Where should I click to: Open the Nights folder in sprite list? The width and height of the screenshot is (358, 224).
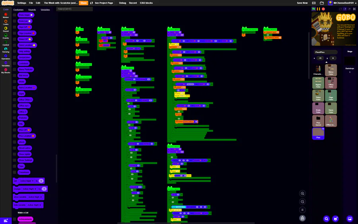318,83
